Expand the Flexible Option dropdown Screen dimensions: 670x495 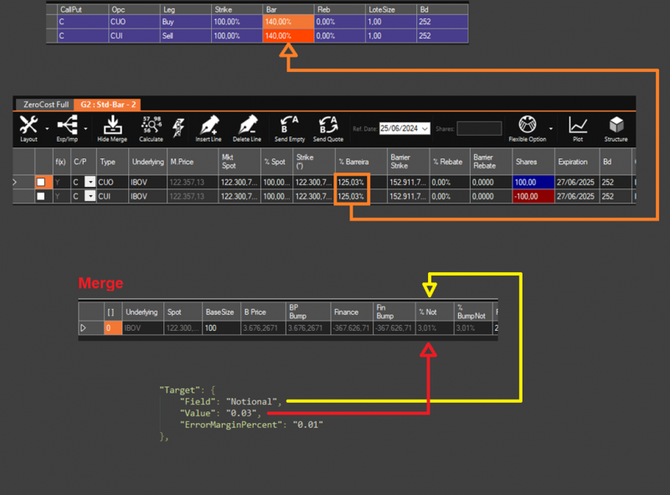click(x=550, y=129)
